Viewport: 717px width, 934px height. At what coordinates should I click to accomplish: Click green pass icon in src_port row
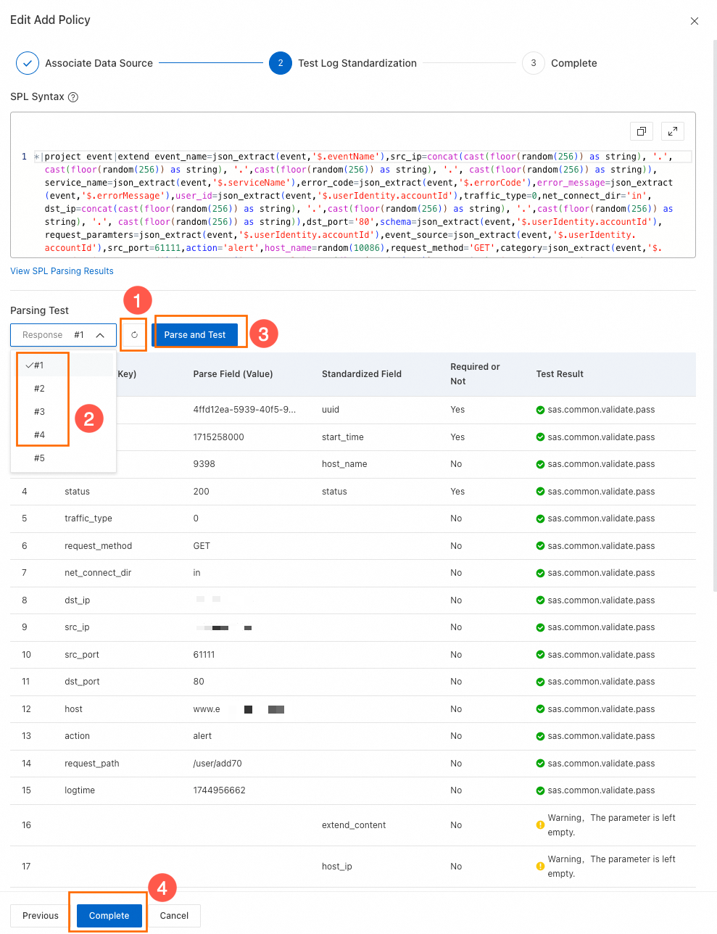point(540,655)
